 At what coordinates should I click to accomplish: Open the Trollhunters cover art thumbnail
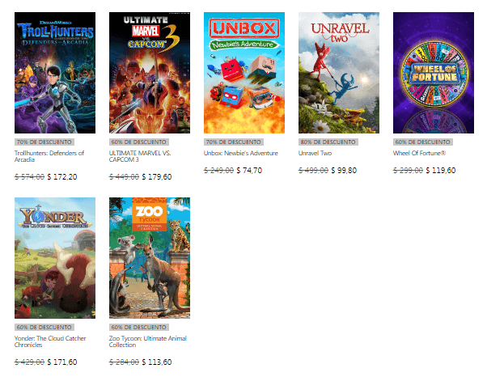(55, 73)
